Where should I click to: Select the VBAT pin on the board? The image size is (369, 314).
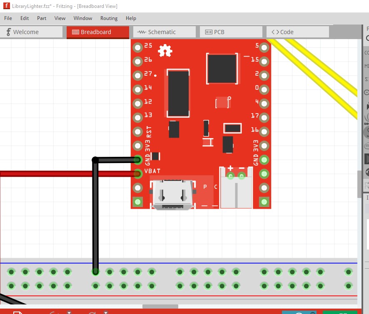pyautogui.click(x=138, y=174)
